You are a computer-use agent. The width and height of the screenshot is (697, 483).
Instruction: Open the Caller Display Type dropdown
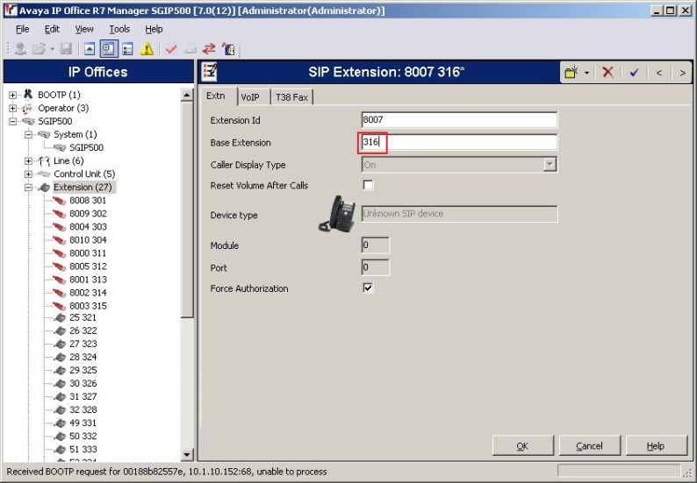click(x=550, y=164)
